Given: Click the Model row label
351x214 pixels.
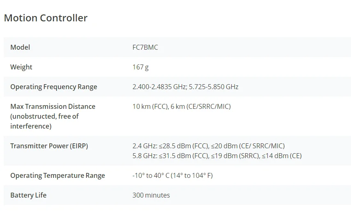Looking at the screenshot, I should 20,47.
